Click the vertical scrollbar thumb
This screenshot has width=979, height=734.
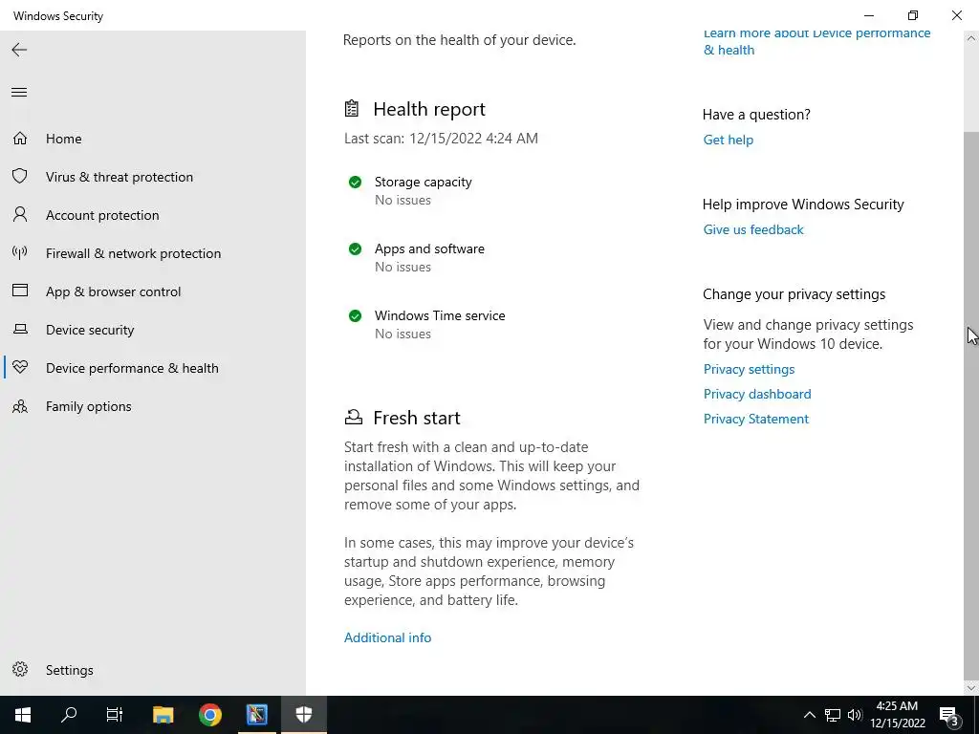[x=971, y=405]
